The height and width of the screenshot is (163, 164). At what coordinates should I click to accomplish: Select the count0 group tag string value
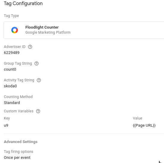pos(10,69)
